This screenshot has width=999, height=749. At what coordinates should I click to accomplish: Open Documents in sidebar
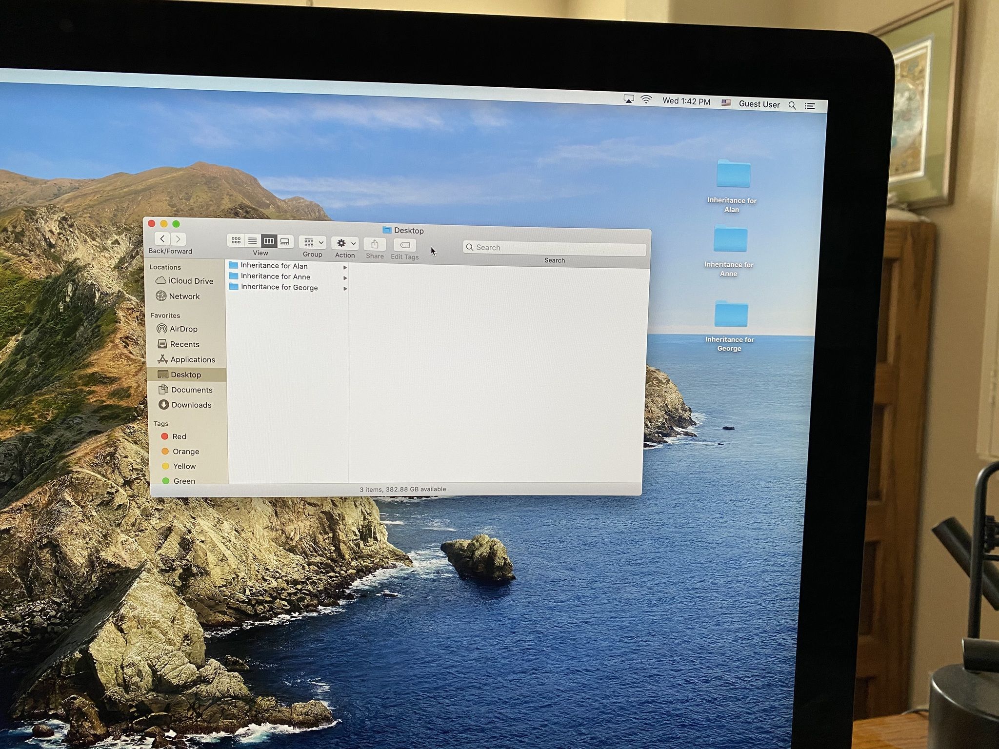tap(186, 390)
